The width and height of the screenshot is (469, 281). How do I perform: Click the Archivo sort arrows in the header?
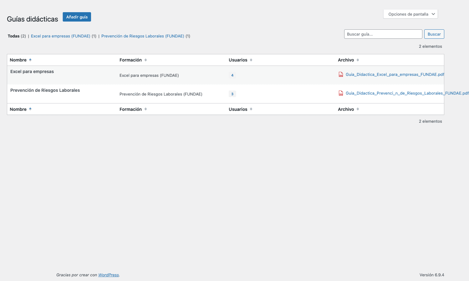358,60
